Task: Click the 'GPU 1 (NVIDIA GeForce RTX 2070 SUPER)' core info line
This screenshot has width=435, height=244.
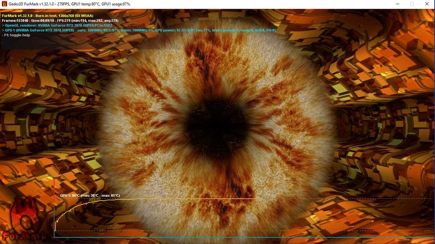Action: [139, 30]
